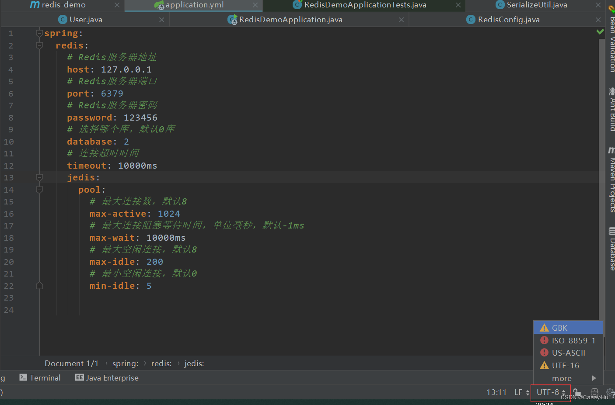Collapse the jedis block on line 13
Viewport: 615px width, 405px height.
pyautogui.click(x=39, y=177)
